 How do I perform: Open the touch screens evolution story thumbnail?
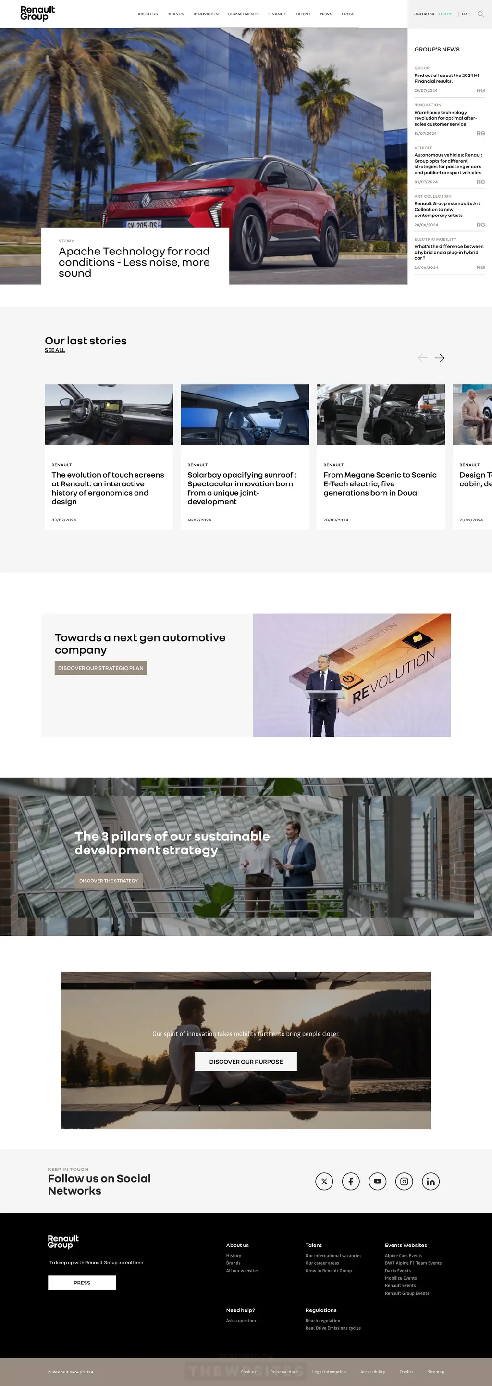(109, 414)
